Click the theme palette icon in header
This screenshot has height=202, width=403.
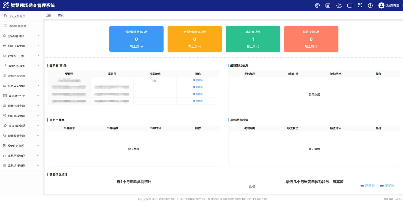(317, 6)
